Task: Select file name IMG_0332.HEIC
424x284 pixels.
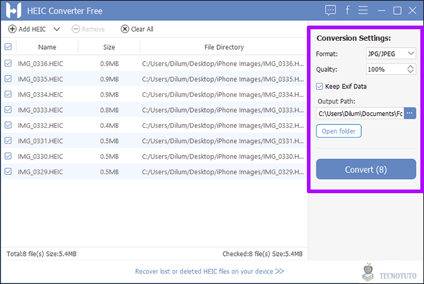Action: point(40,126)
